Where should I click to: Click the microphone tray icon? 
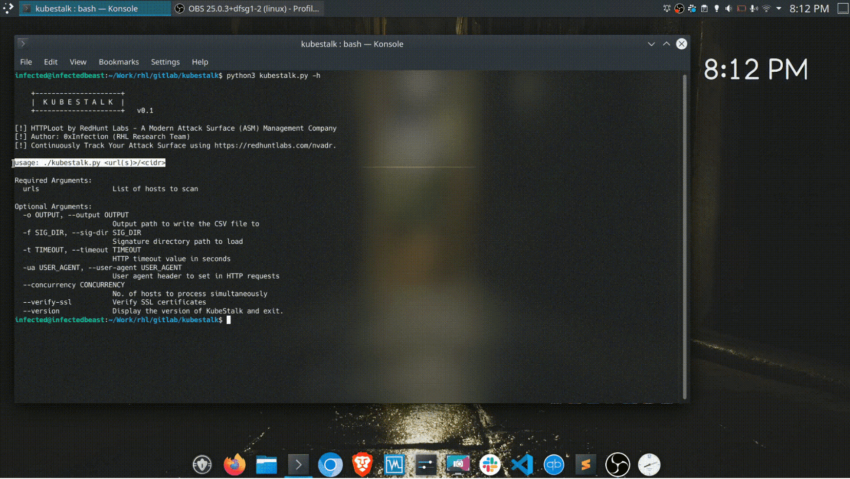click(754, 9)
